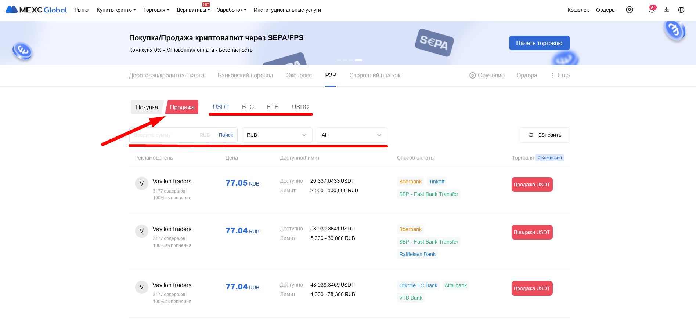The height and width of the screenshot is (321, 696).
Task: Click the play icon beside Обучение
Action: (x=472, y=76)
